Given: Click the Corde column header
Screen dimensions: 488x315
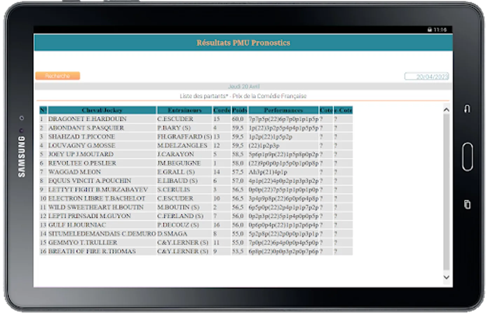Looking at the screenshot, I should 222,110.
